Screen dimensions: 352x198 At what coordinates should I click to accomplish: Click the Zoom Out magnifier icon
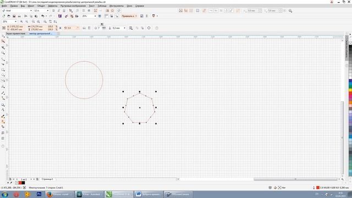coord(27,21)
